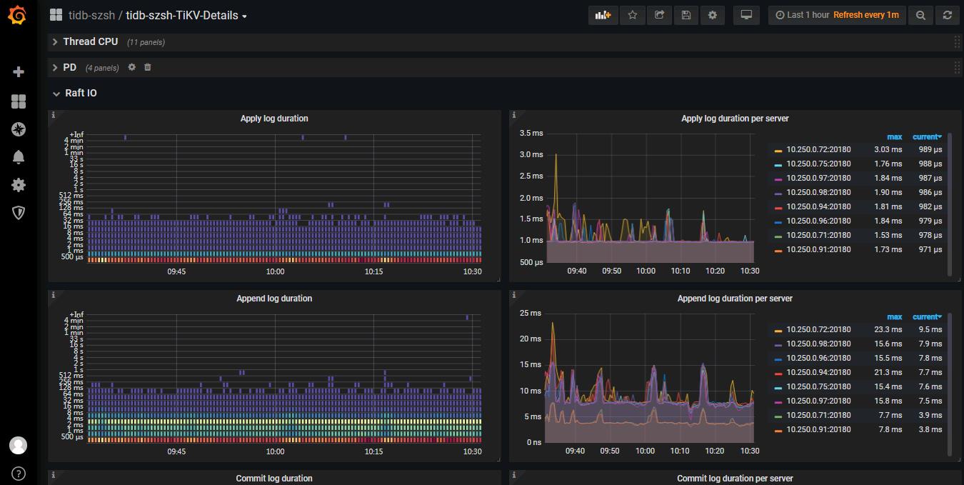Click the Share dashboard icon
Image resolution: width=964 pixels, height=485 pixels.
click(659, 15)
